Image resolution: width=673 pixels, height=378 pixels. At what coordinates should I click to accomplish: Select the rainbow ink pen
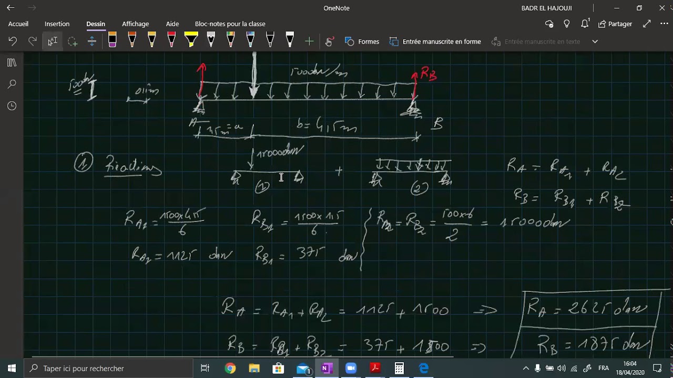[x=230, y=40]
